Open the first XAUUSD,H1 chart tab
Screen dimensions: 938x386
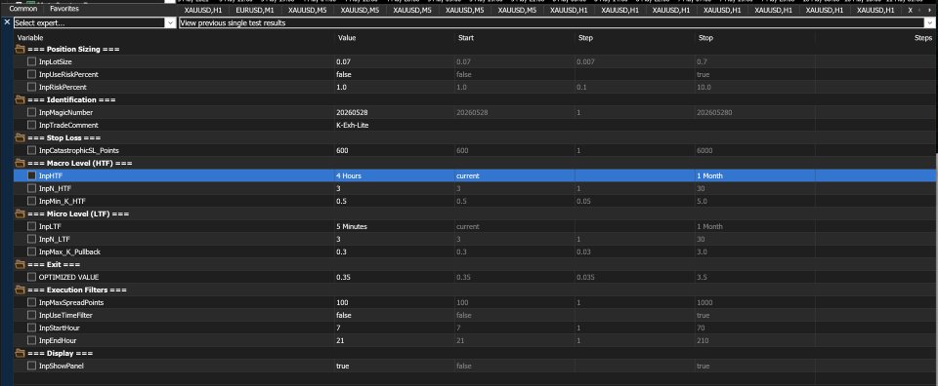tap(202, 10)
